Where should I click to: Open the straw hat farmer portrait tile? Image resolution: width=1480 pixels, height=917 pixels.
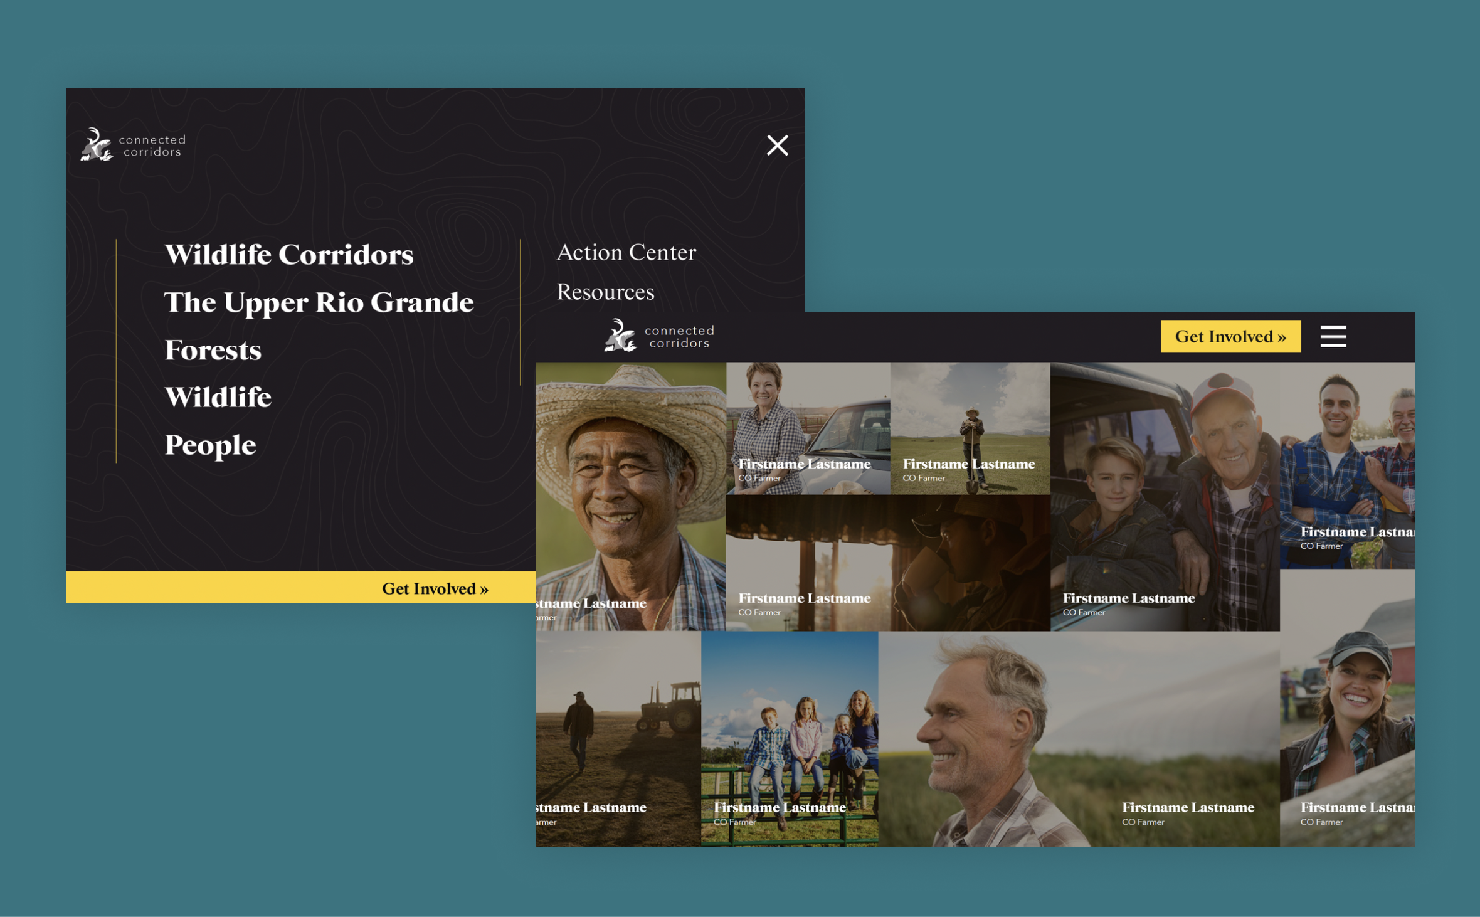click(x=630, y=496)
